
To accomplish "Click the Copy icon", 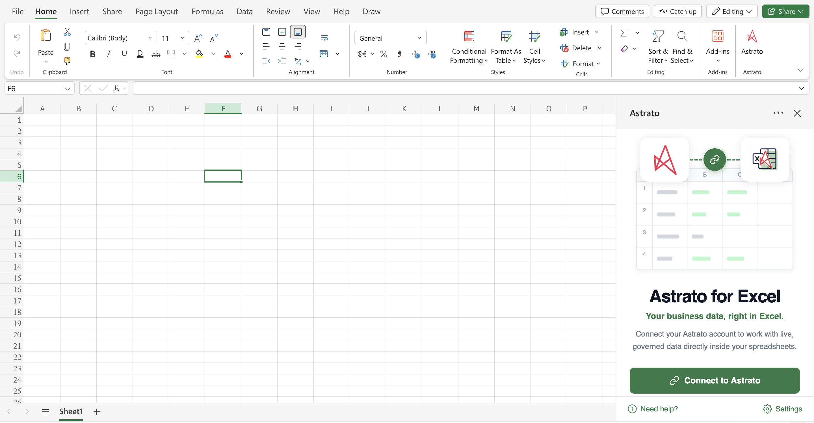I will 67,46.
